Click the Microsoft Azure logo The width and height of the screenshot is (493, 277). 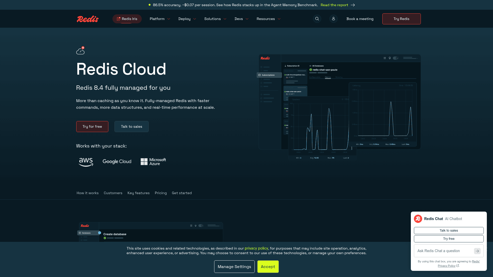[x=153, y=162]
